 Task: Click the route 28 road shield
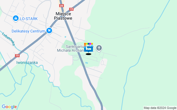[61, 6]
